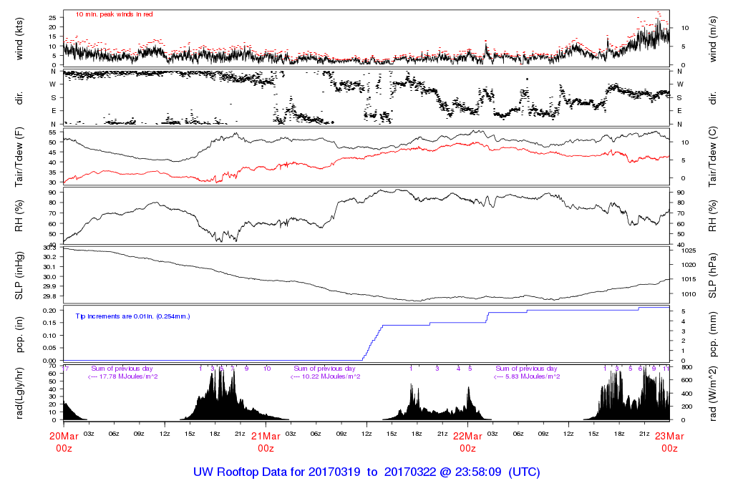Click the '0.15' precipitation tick value

[50, 323]
